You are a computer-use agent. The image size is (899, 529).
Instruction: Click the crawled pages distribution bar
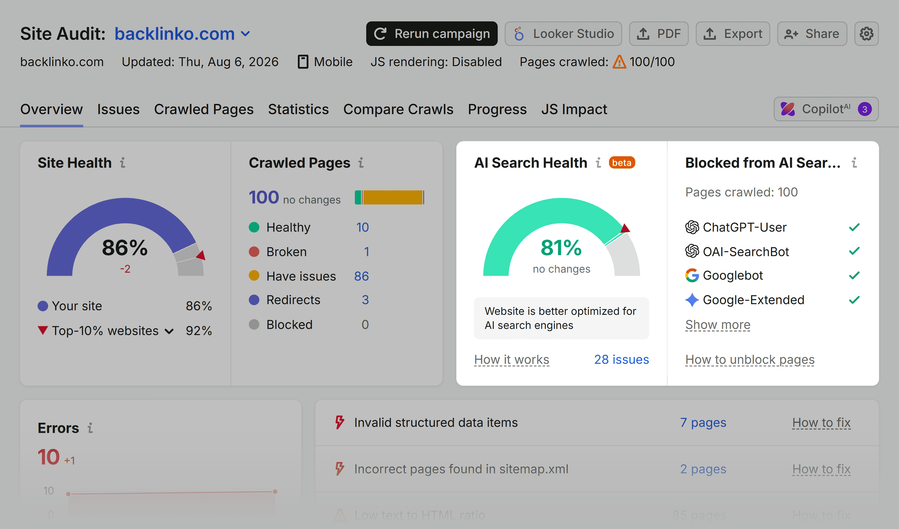point(389,197)
